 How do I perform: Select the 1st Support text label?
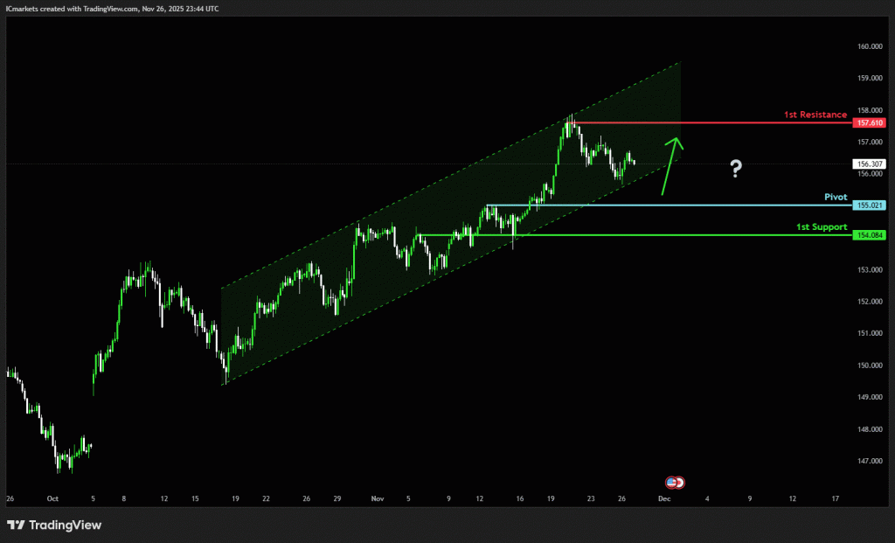(822, 227)
